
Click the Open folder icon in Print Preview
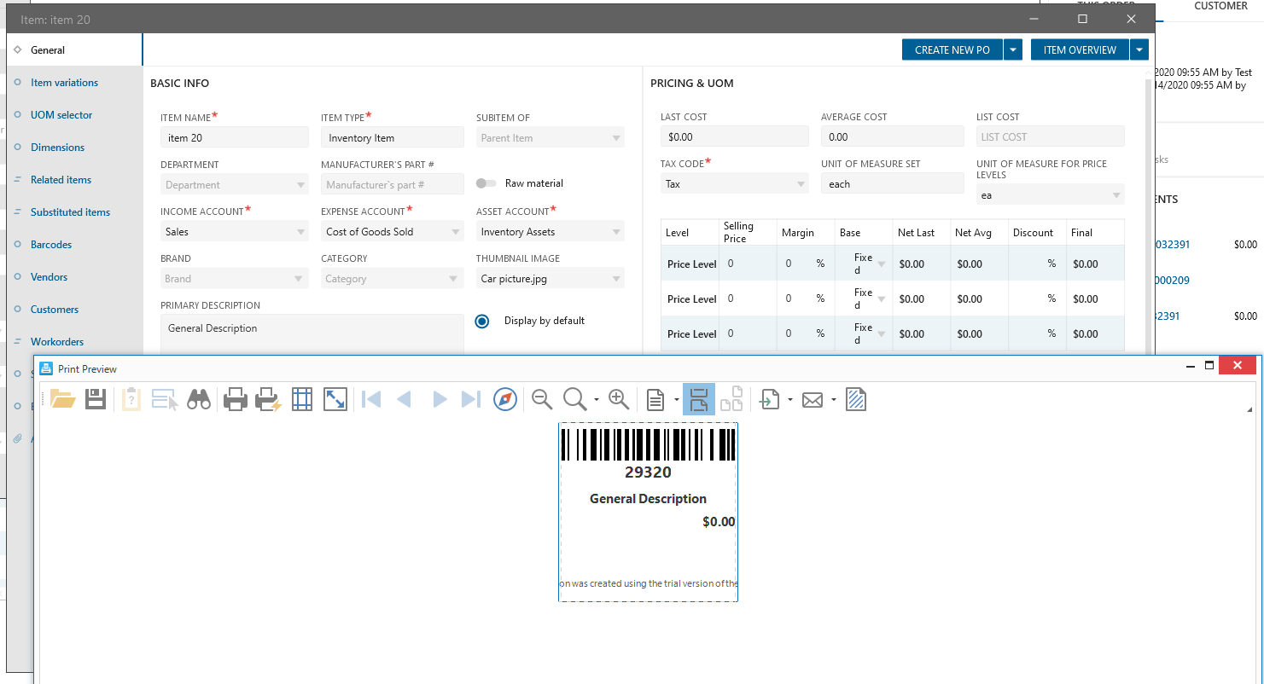tap(63, 399)
